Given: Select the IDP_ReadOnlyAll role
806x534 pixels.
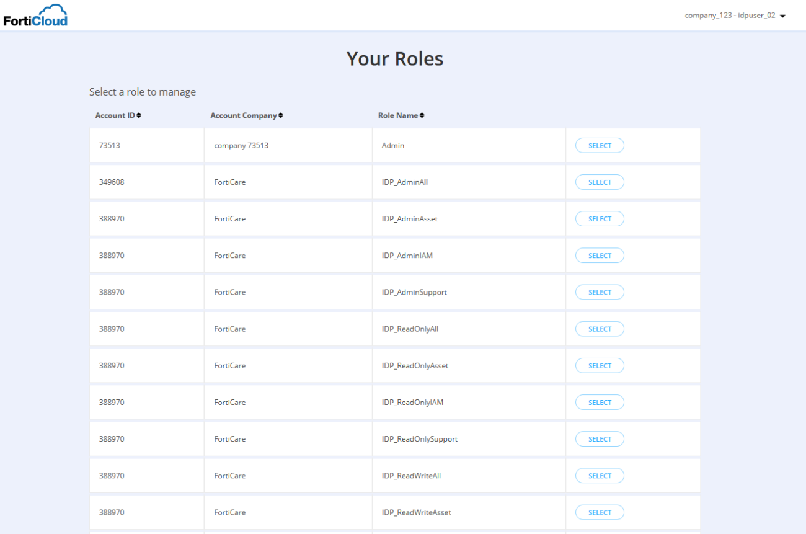Looking at the screenshot, I should click(x=600, y=329).
